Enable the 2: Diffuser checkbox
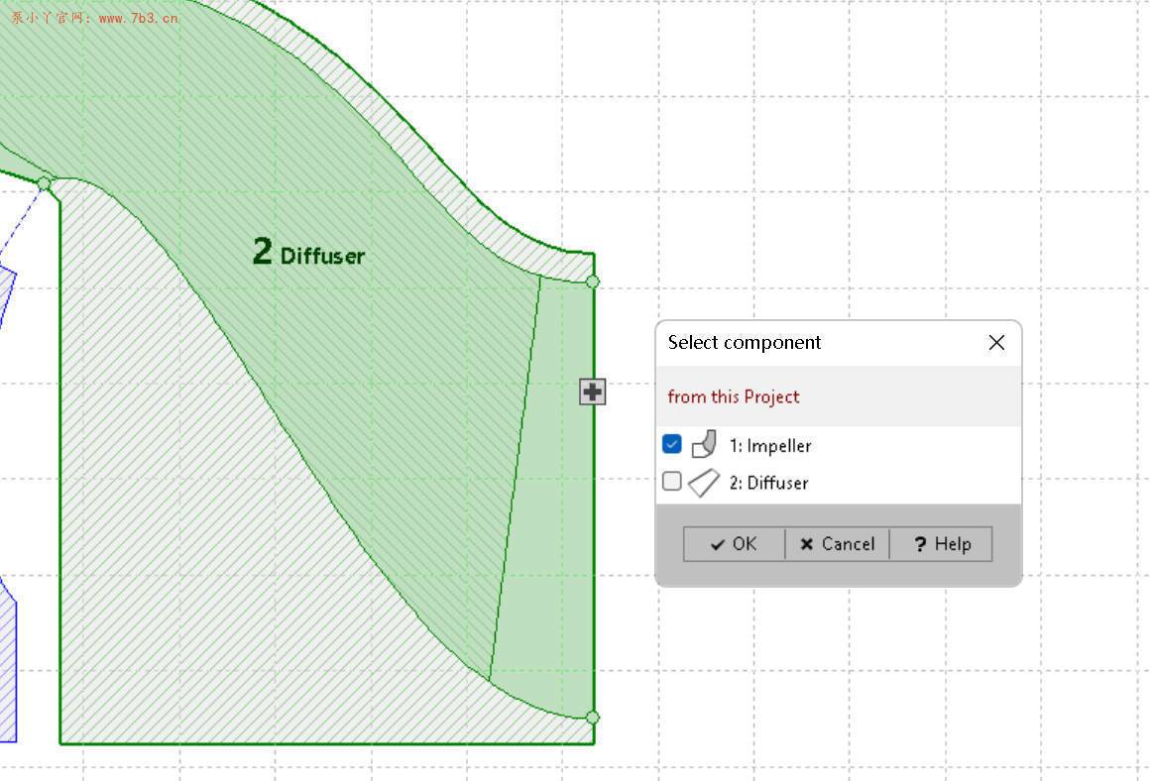This screenshot has width=1153, height=781. pyautogui.click(x=672, y=482)
